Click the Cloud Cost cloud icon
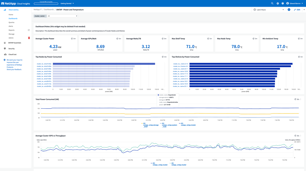Viewport: 306px width, 171px height. 5,54
